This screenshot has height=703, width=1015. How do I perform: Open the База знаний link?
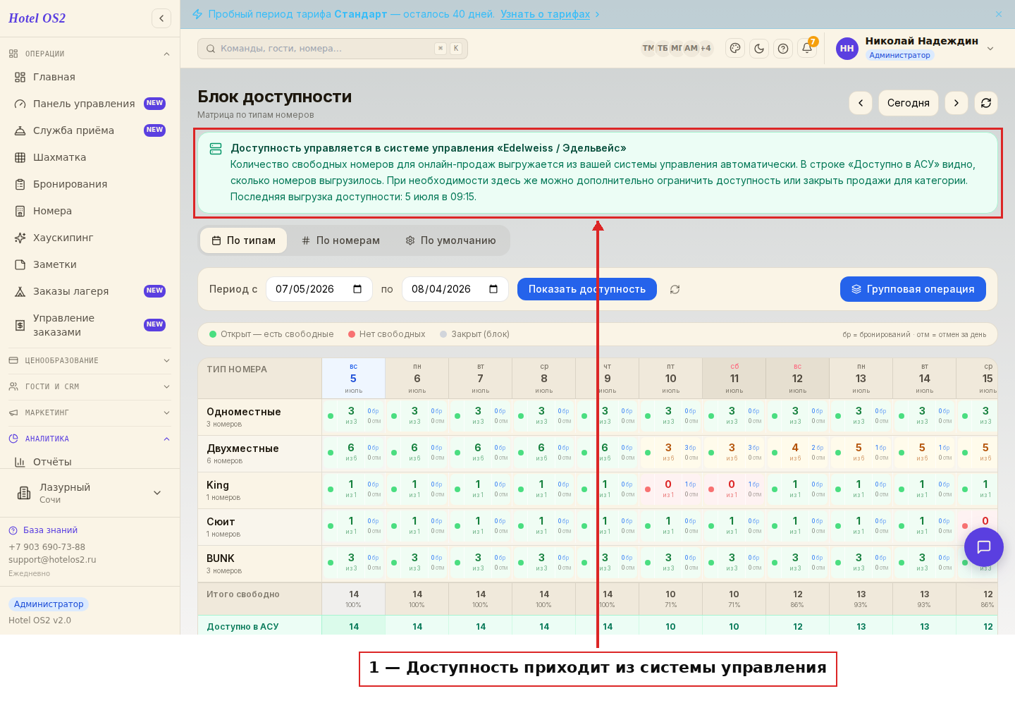[43, 530]
